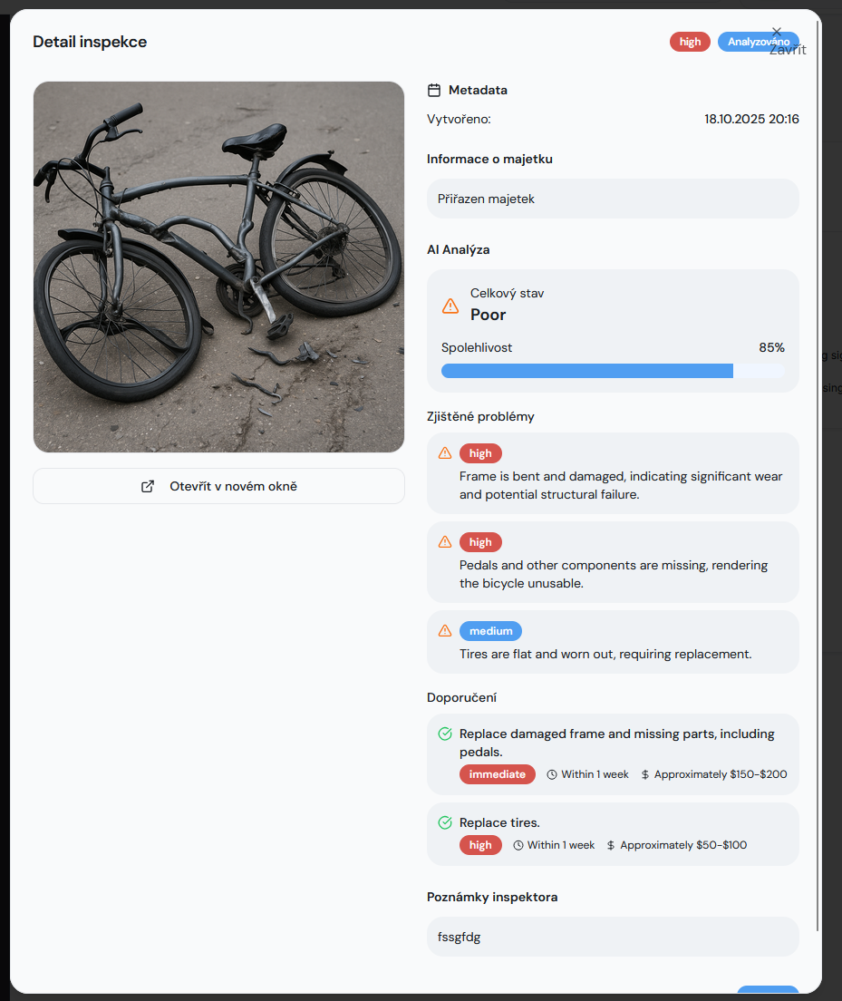The height and width of the screenshot is (1001, 842).
Task: Click the inspector notes field fssgfdg
Action: (613, 937)
